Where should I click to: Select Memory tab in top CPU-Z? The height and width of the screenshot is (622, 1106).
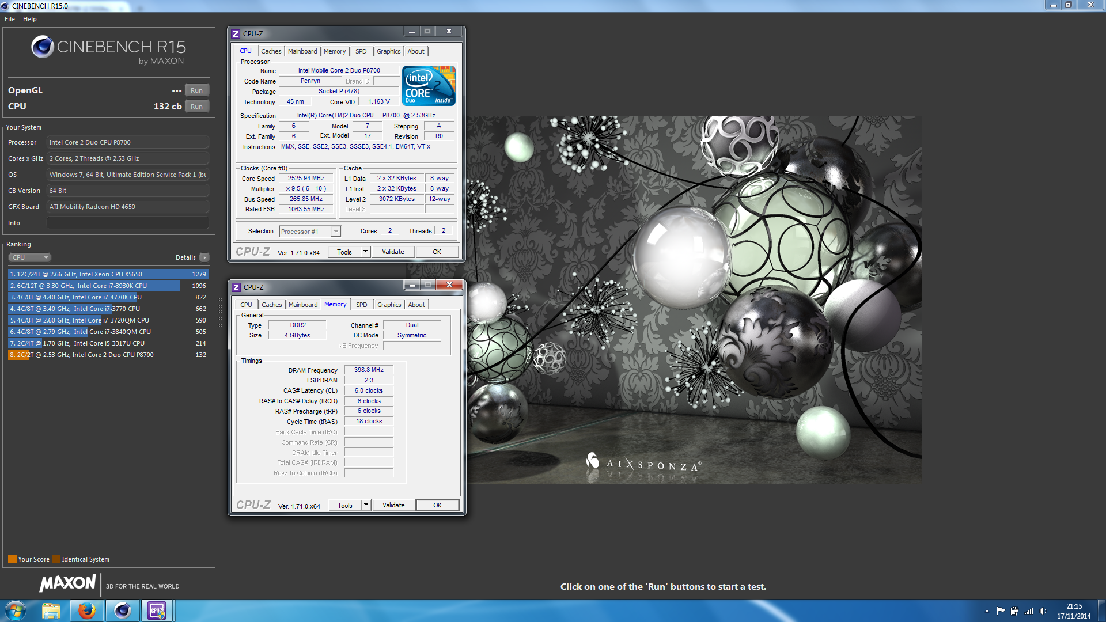[x=335, y=51]
